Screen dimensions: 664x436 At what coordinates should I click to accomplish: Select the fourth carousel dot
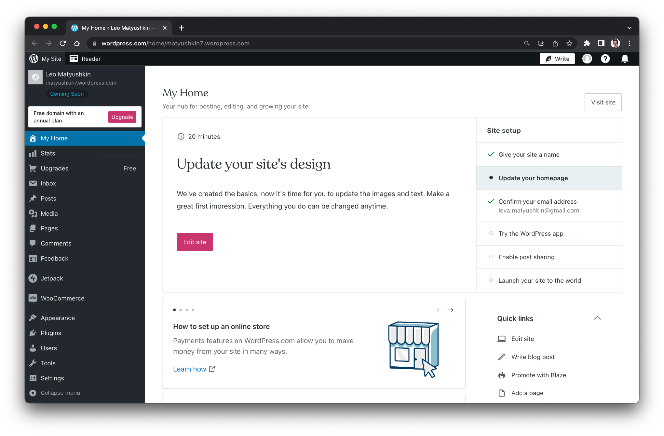[x=193, y=310]
